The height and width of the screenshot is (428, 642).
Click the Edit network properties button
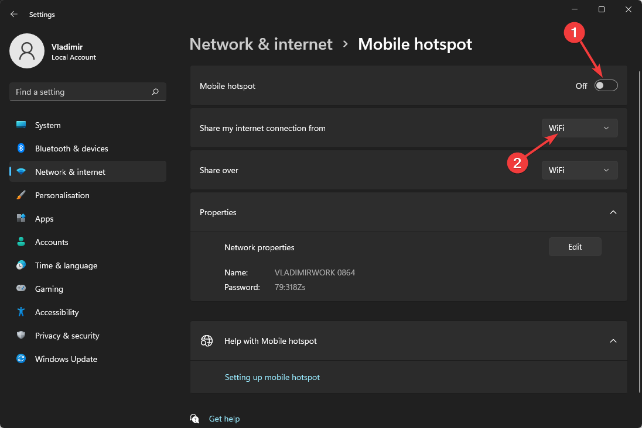click(x=575, y=247)
